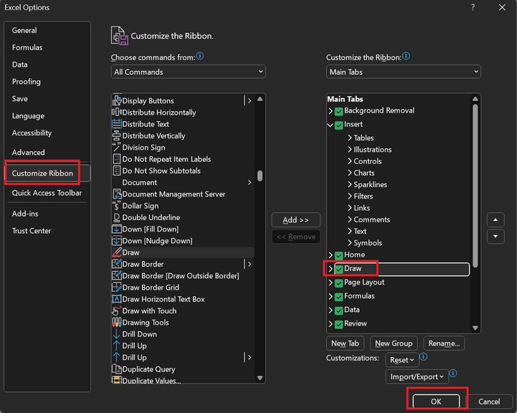Image resolution: width=517 pixels, height=413 pixels.
Task: Click the Dollar Sign command icon
Action: (116, 206)
